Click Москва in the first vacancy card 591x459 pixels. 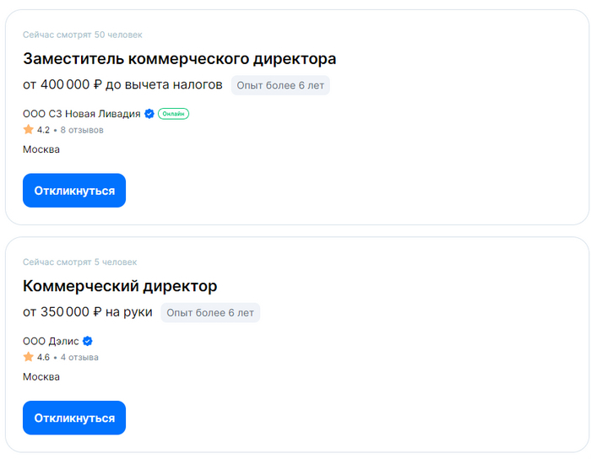[x=41, y=149]
